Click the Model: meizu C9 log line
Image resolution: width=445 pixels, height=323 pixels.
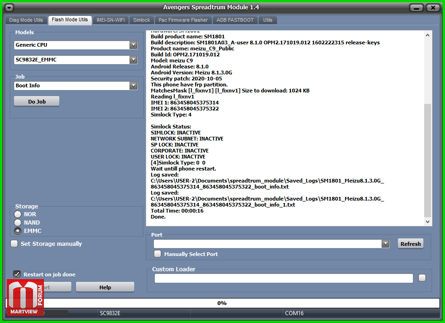pyautogui.click(x=172, y=61)
